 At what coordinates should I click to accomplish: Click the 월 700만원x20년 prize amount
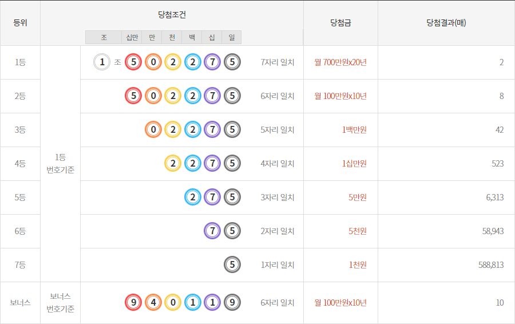(x=340, y=62)
